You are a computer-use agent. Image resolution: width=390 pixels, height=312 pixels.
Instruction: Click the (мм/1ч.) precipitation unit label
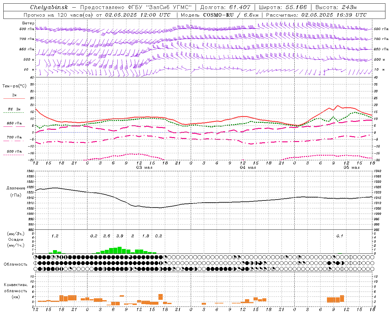(16, 245)
